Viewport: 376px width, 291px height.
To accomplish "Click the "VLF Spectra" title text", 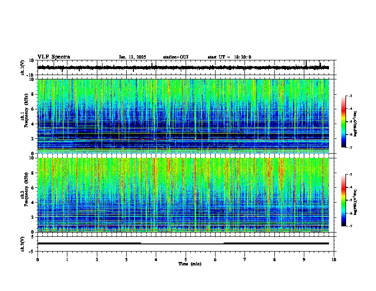I will click(54, 57).
